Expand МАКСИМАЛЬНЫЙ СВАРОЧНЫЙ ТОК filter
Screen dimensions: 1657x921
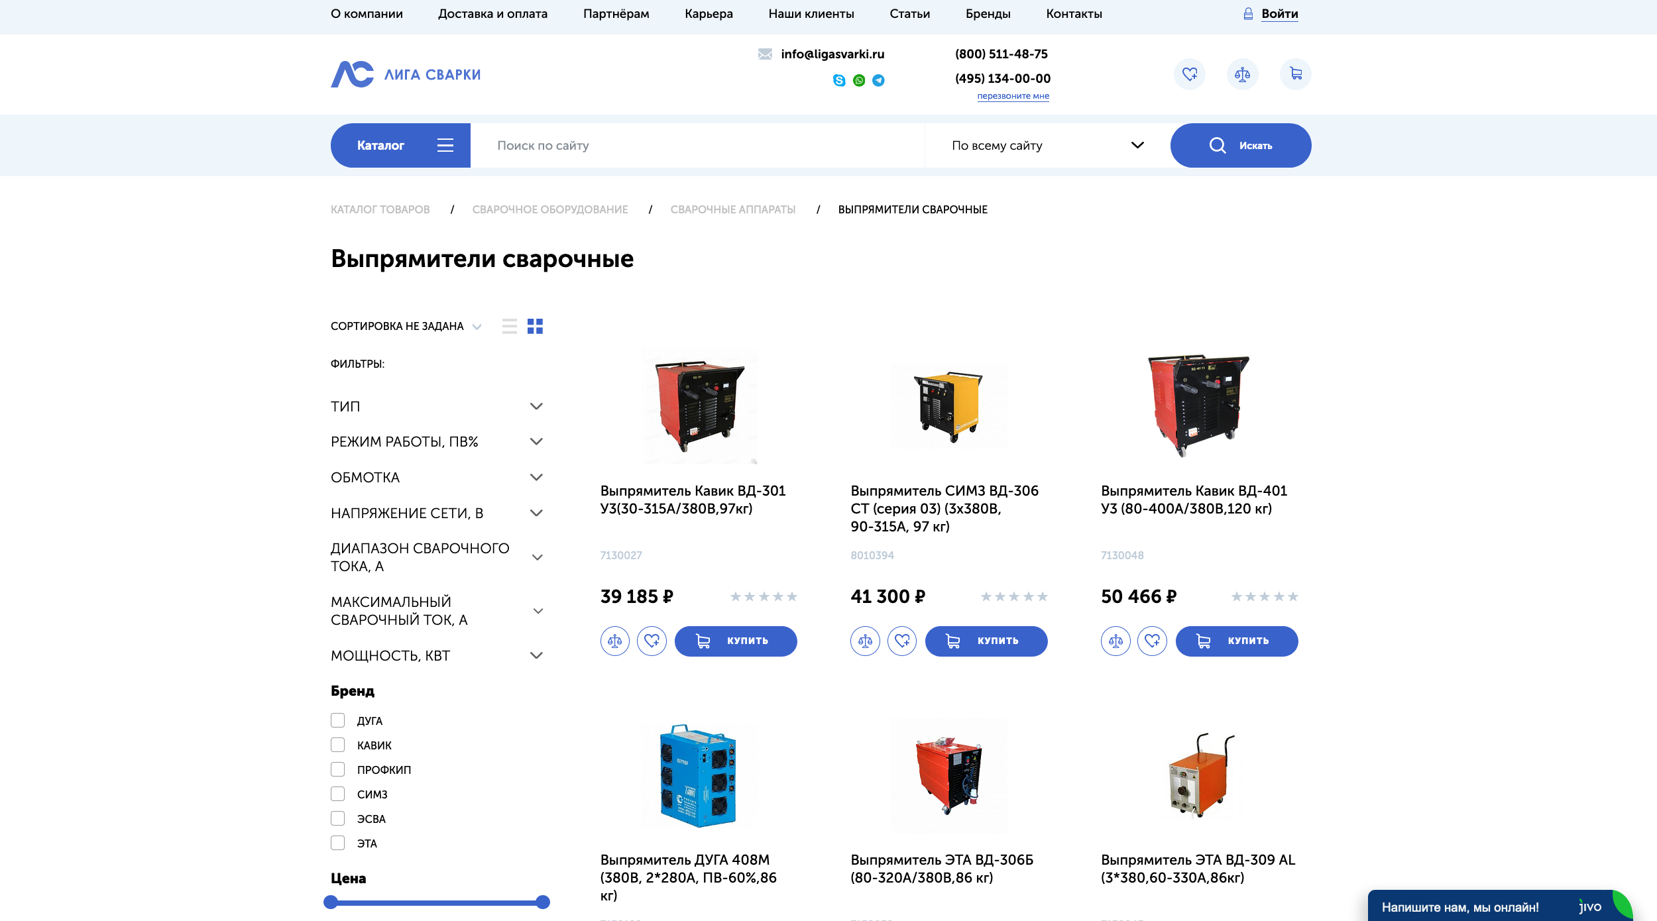437,611
